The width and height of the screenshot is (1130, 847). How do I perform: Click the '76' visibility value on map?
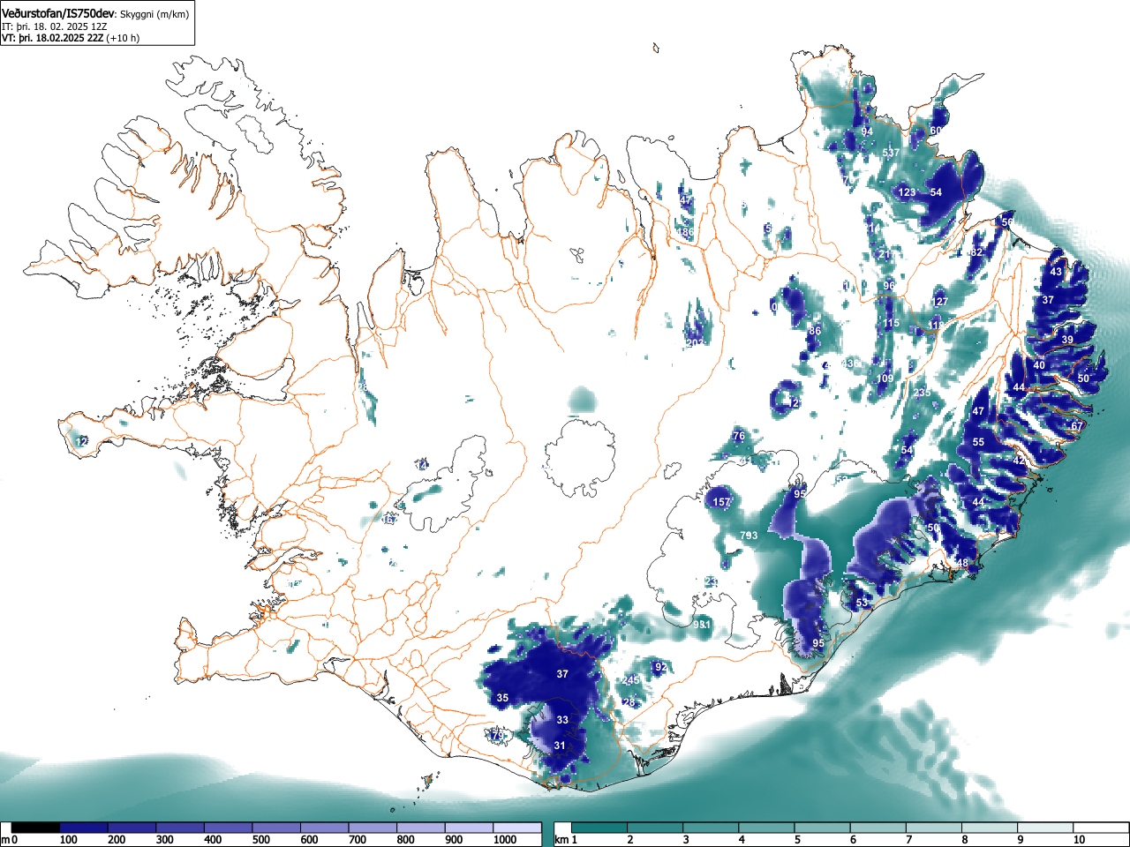coord(739,436)
